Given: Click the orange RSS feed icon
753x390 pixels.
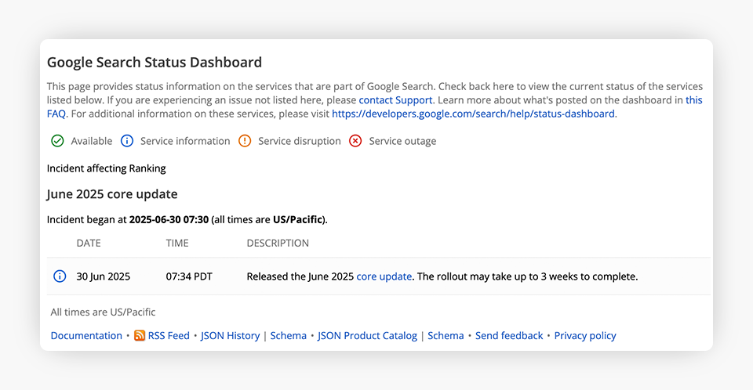Looking at the screenshot, I should 140,335.
